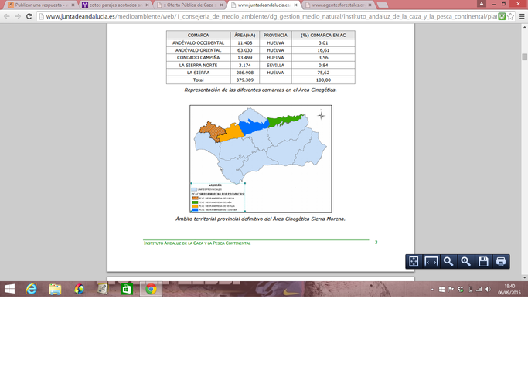528x370 pixels.
Task: Click the 75,62 percentage cell
Action: pos(323,73)
